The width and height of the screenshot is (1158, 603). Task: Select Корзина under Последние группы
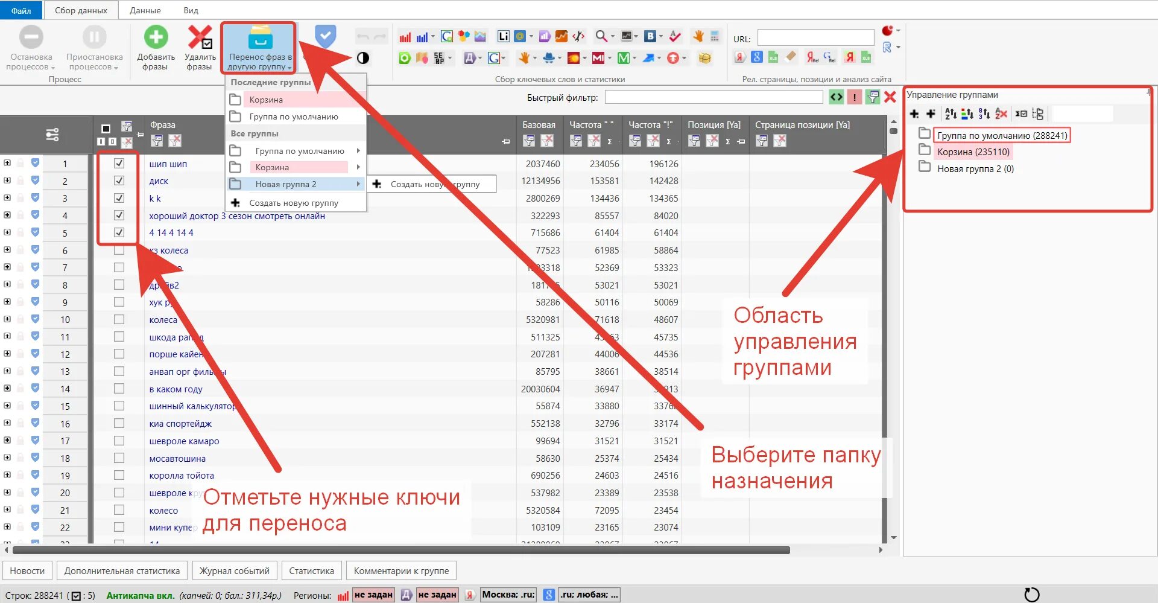pyautogui.click(x=296, y=100)
